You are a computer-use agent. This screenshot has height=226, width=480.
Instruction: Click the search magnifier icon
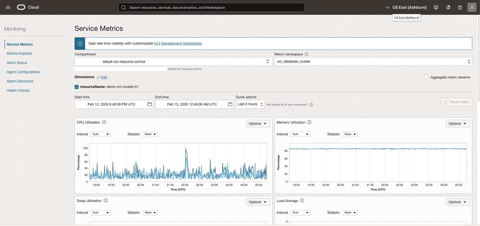point(124,8)
